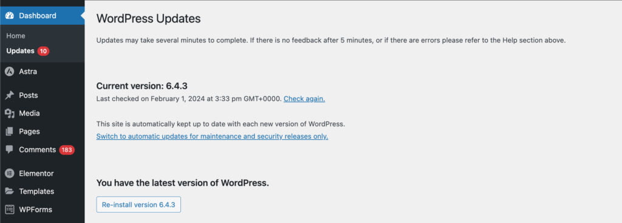Select the Updates submenu item
Image resolution: width=622 pixels, height=223 pixels.
(20, 51)
